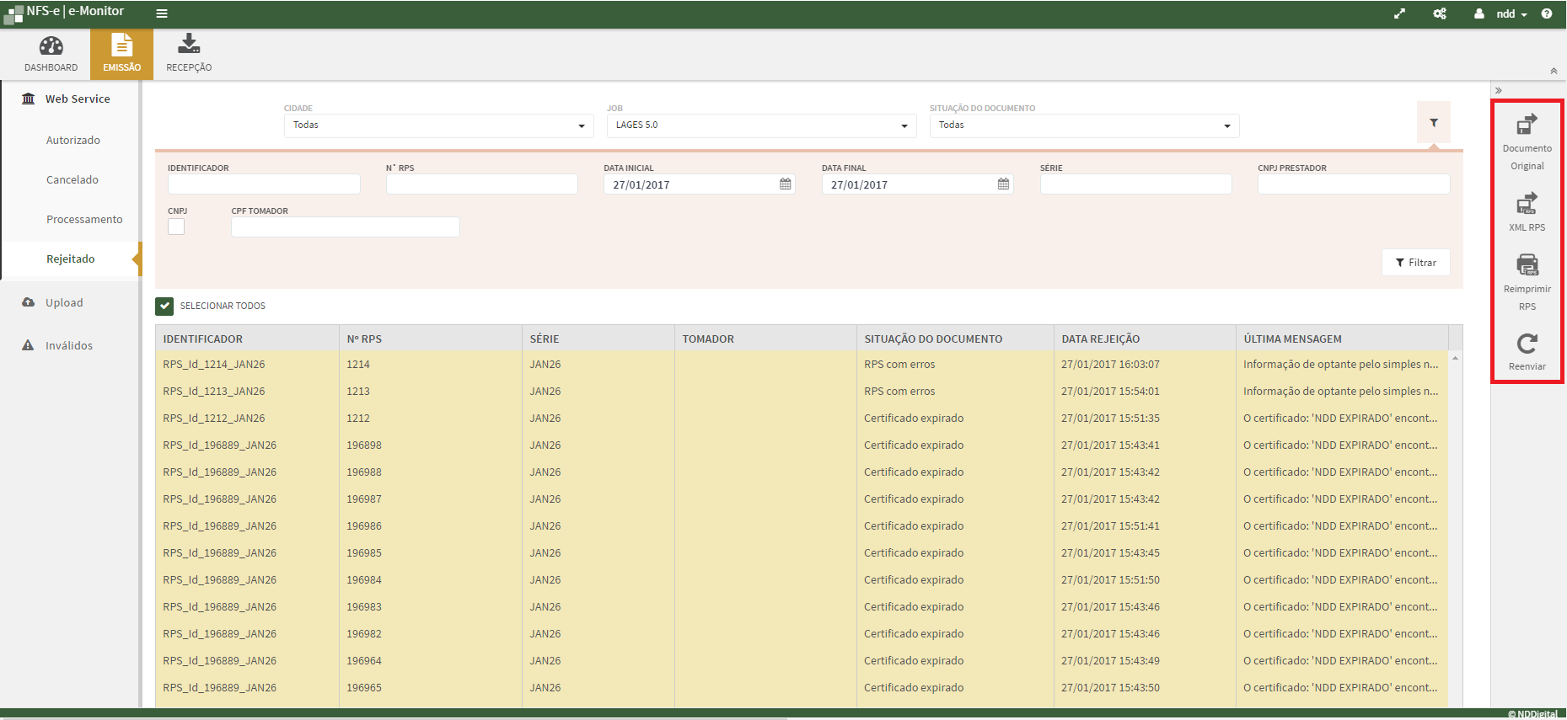
Task: Toggle fullscreen with the expand arrows icon
Action: (1399, 13)
